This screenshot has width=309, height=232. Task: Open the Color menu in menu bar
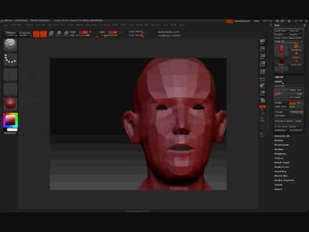pyautogui.click(x=19, y=25)
